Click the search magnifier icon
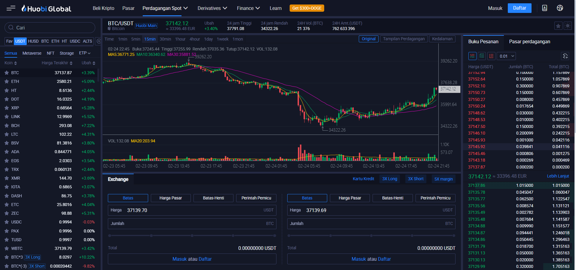Viewport: 576px width, 270px height. [x=11, y=28]
